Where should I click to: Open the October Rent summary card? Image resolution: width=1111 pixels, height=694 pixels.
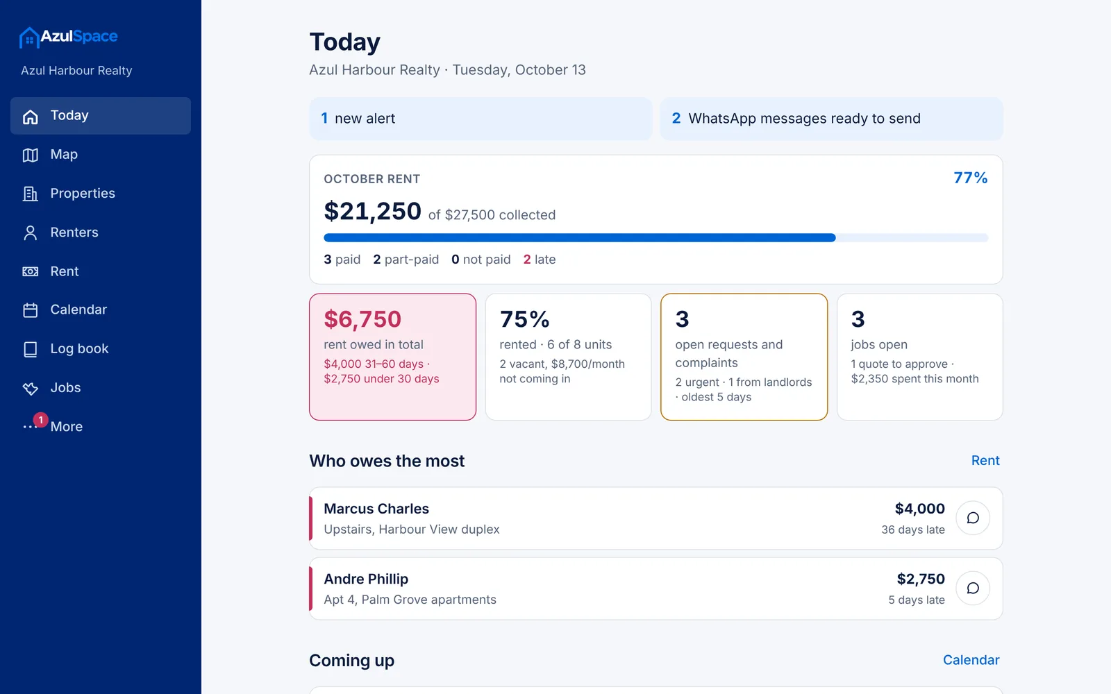pos(656,219)
